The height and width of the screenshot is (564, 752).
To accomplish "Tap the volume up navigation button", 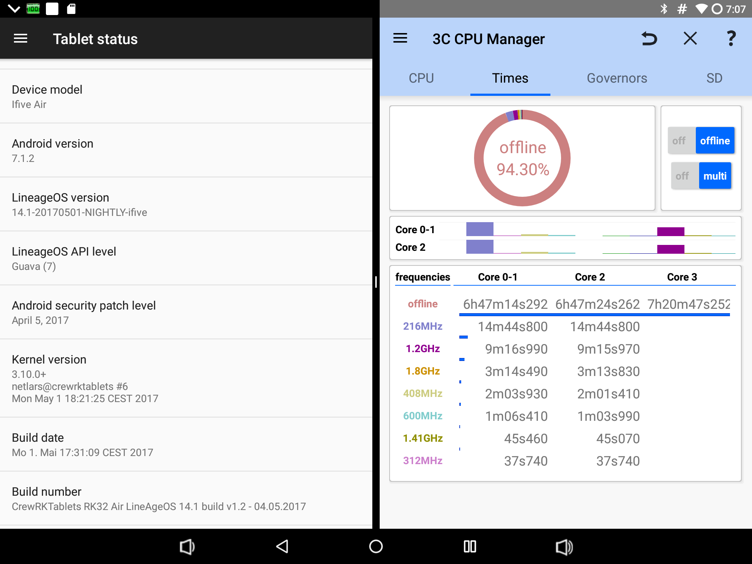I will point(564,547).
